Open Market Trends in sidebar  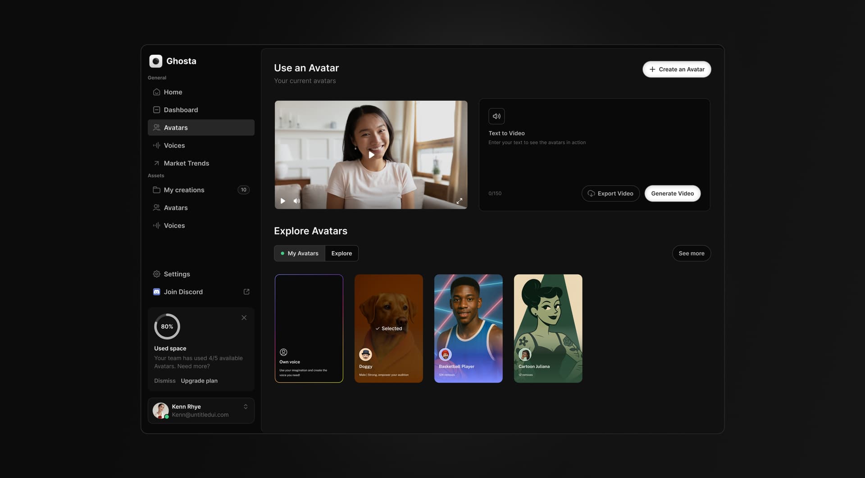(x=186, y=163)
